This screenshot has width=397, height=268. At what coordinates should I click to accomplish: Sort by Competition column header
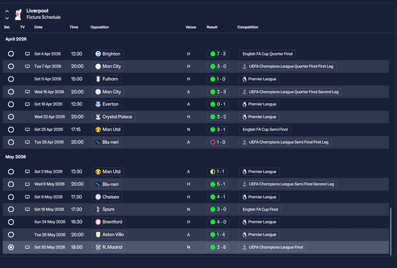(248, 27)
